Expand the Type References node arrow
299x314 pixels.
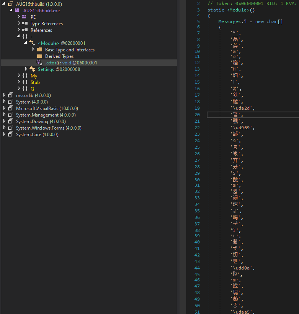coord(19,24)
